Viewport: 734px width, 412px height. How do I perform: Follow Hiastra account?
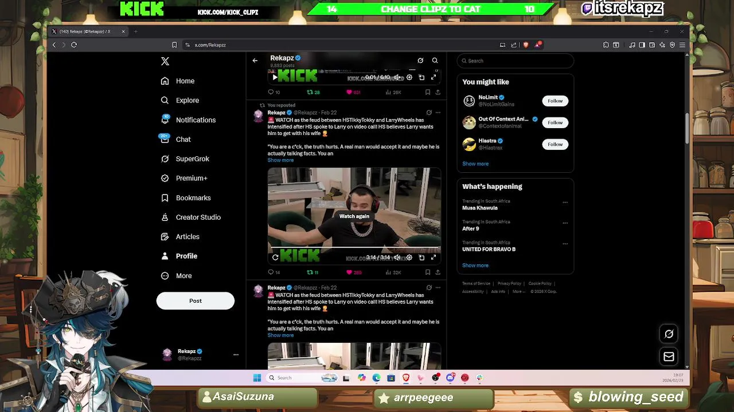[x=555, y=144]
